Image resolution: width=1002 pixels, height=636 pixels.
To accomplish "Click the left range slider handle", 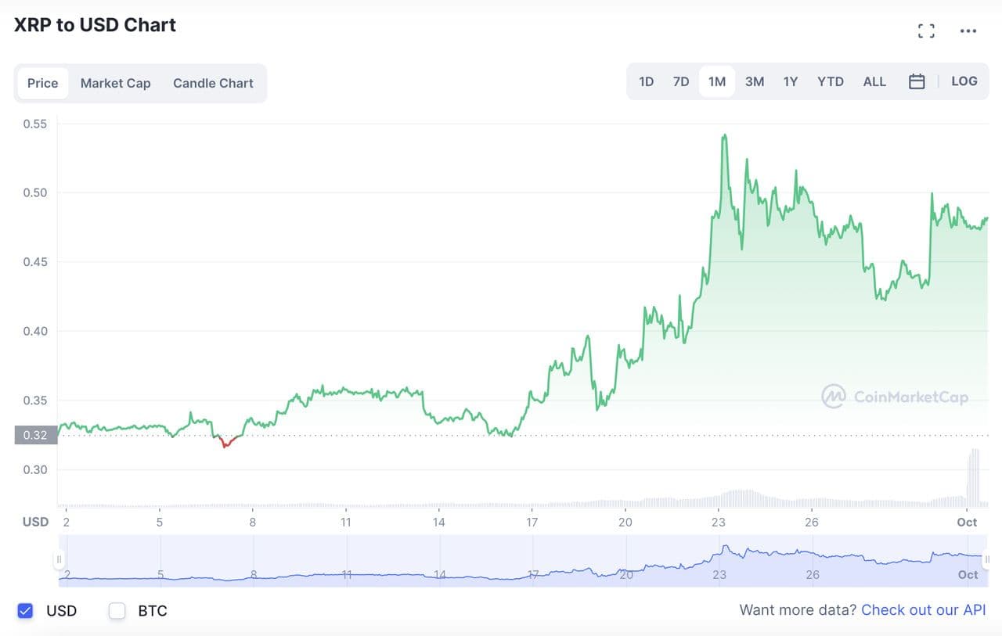I will 59,559.
